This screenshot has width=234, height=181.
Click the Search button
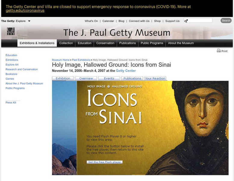click(226, 21)
